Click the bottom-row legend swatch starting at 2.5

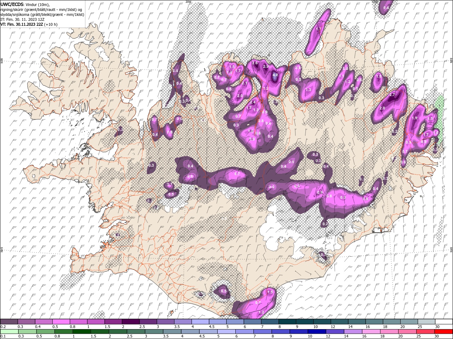point(136,332)
